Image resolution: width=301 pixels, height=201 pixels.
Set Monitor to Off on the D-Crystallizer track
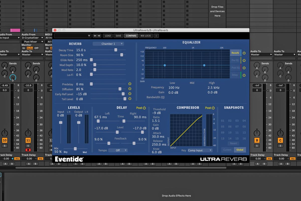click(36, 48)
